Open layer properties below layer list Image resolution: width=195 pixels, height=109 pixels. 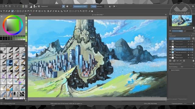(184, 61)
